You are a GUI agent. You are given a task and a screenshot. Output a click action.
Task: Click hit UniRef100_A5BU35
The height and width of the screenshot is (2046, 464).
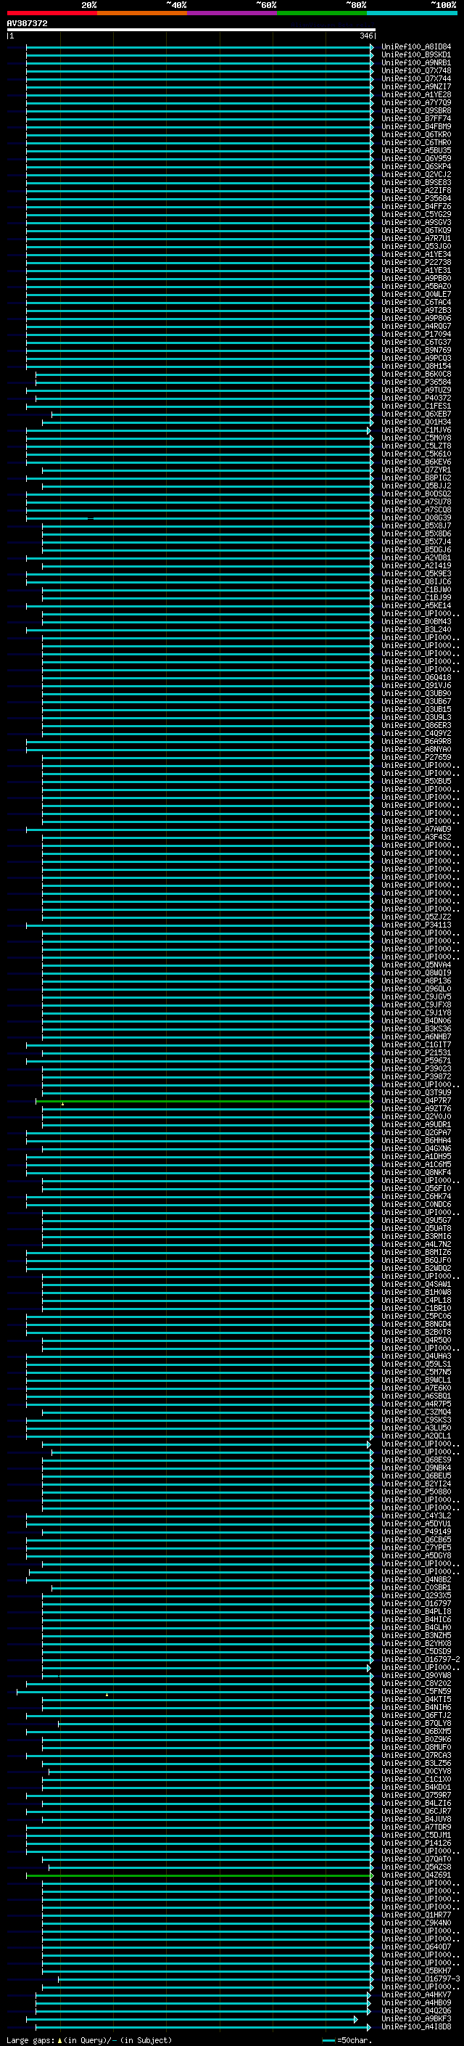(x=415, y=150)
